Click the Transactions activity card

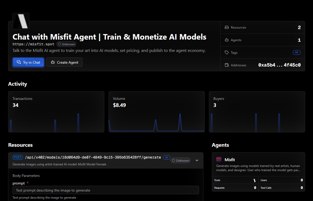56,112
